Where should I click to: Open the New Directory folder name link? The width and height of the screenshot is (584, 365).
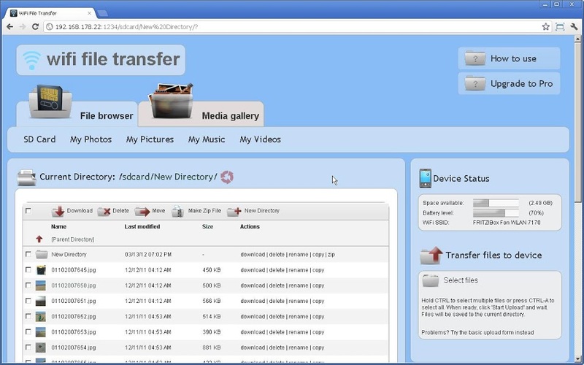pyautogui.click(x=69, y=255)
